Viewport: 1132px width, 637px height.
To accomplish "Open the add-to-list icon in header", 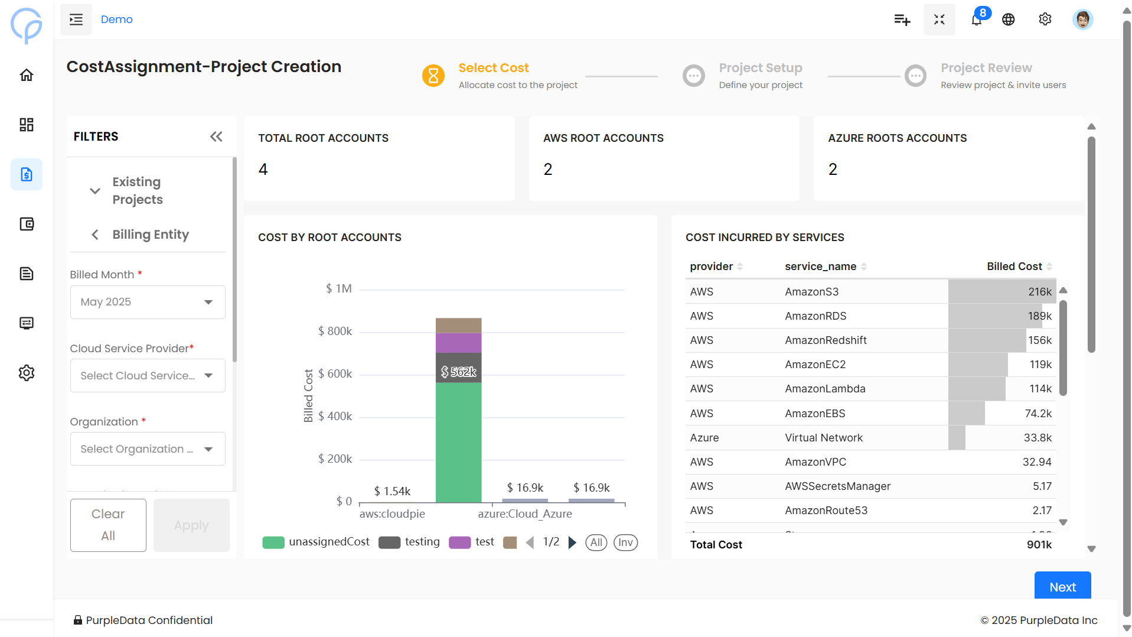I will pos(902,19).
